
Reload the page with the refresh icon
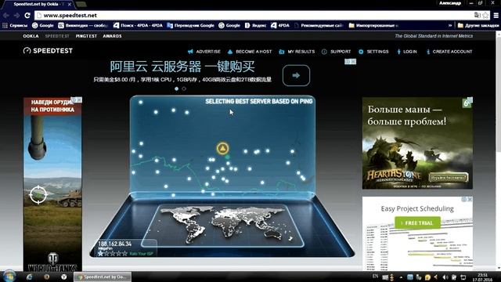27,15
